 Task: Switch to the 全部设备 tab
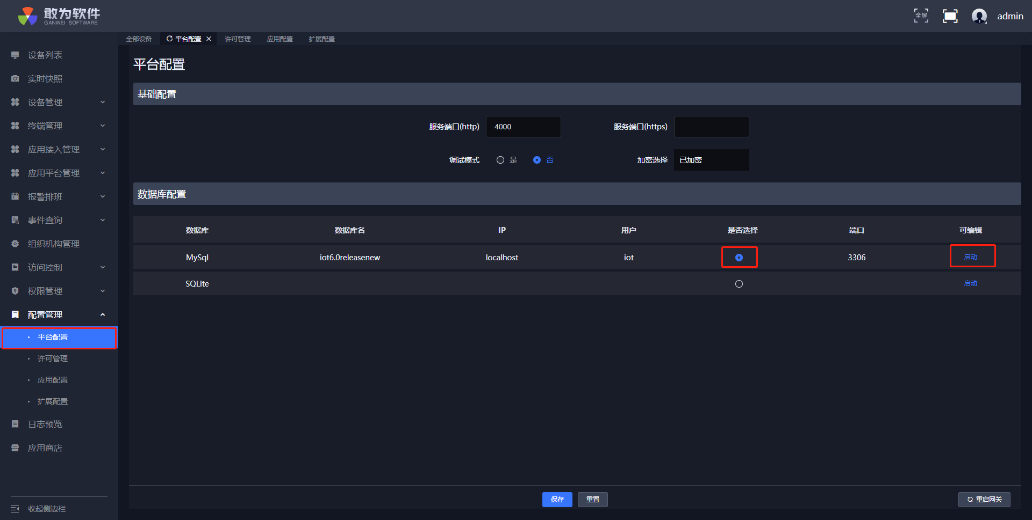[x=139, y=39]
